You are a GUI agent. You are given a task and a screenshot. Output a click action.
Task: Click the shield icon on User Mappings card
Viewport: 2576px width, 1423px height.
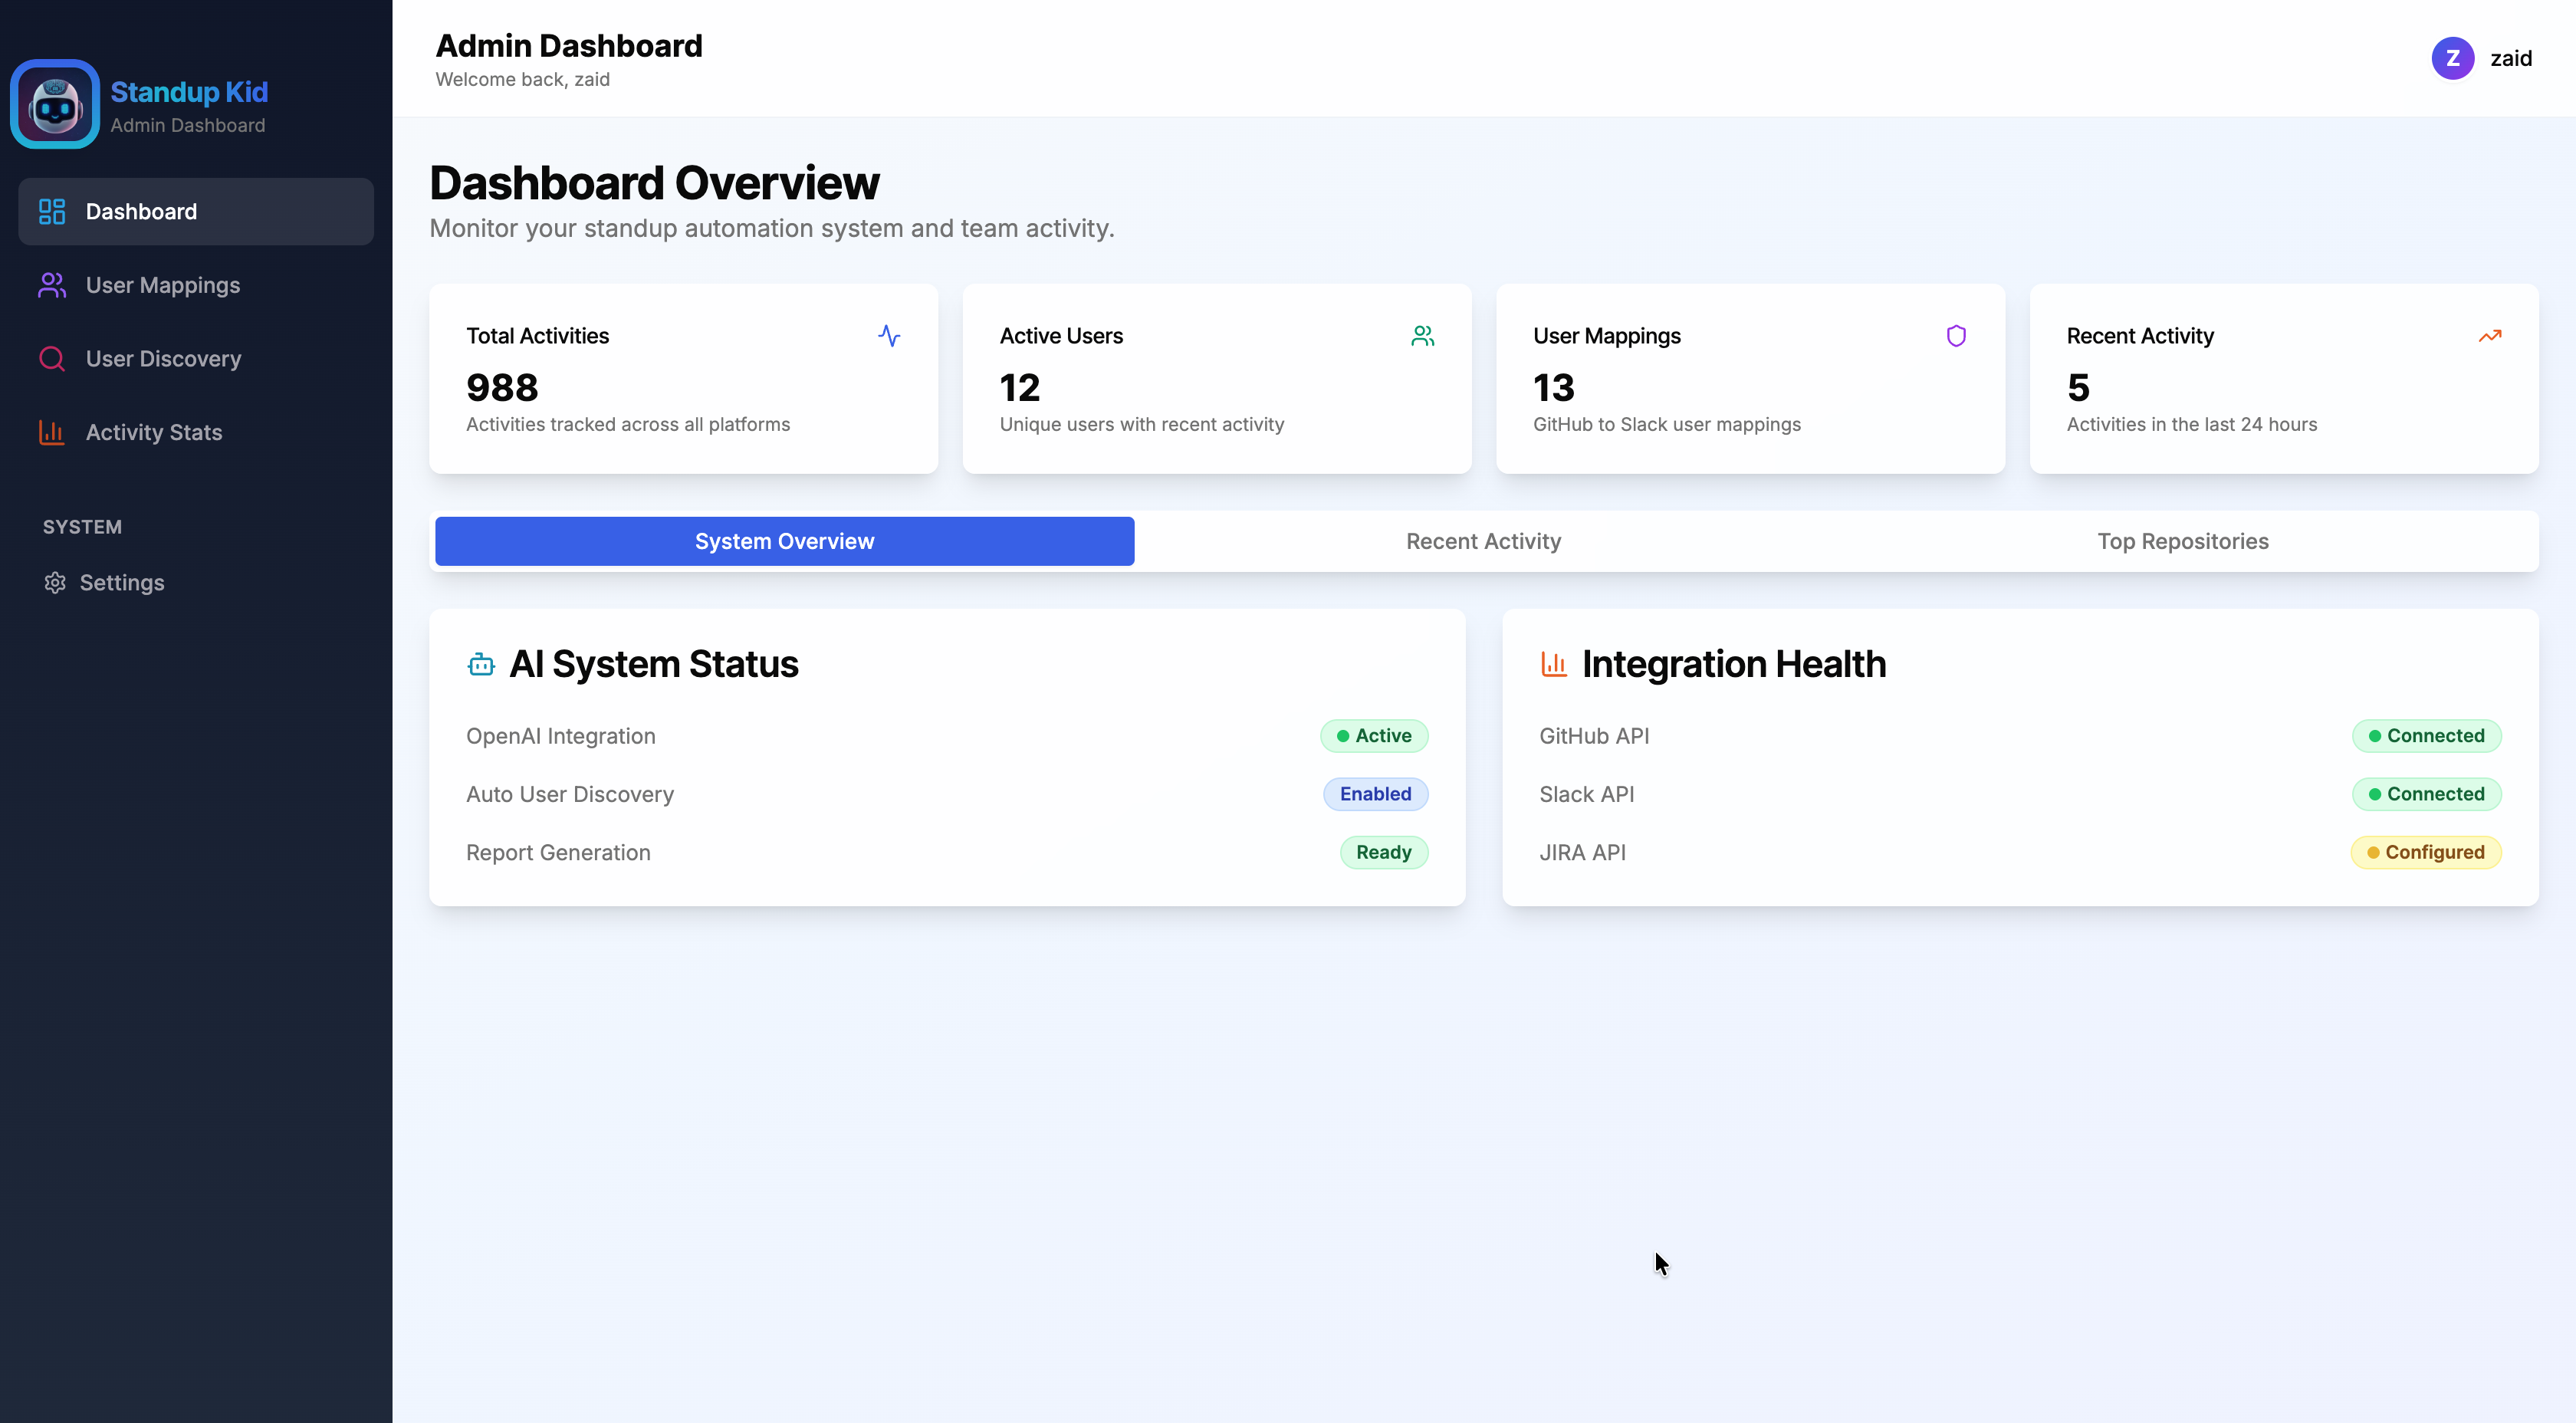pyautogui.click(x=1957, y=336)
